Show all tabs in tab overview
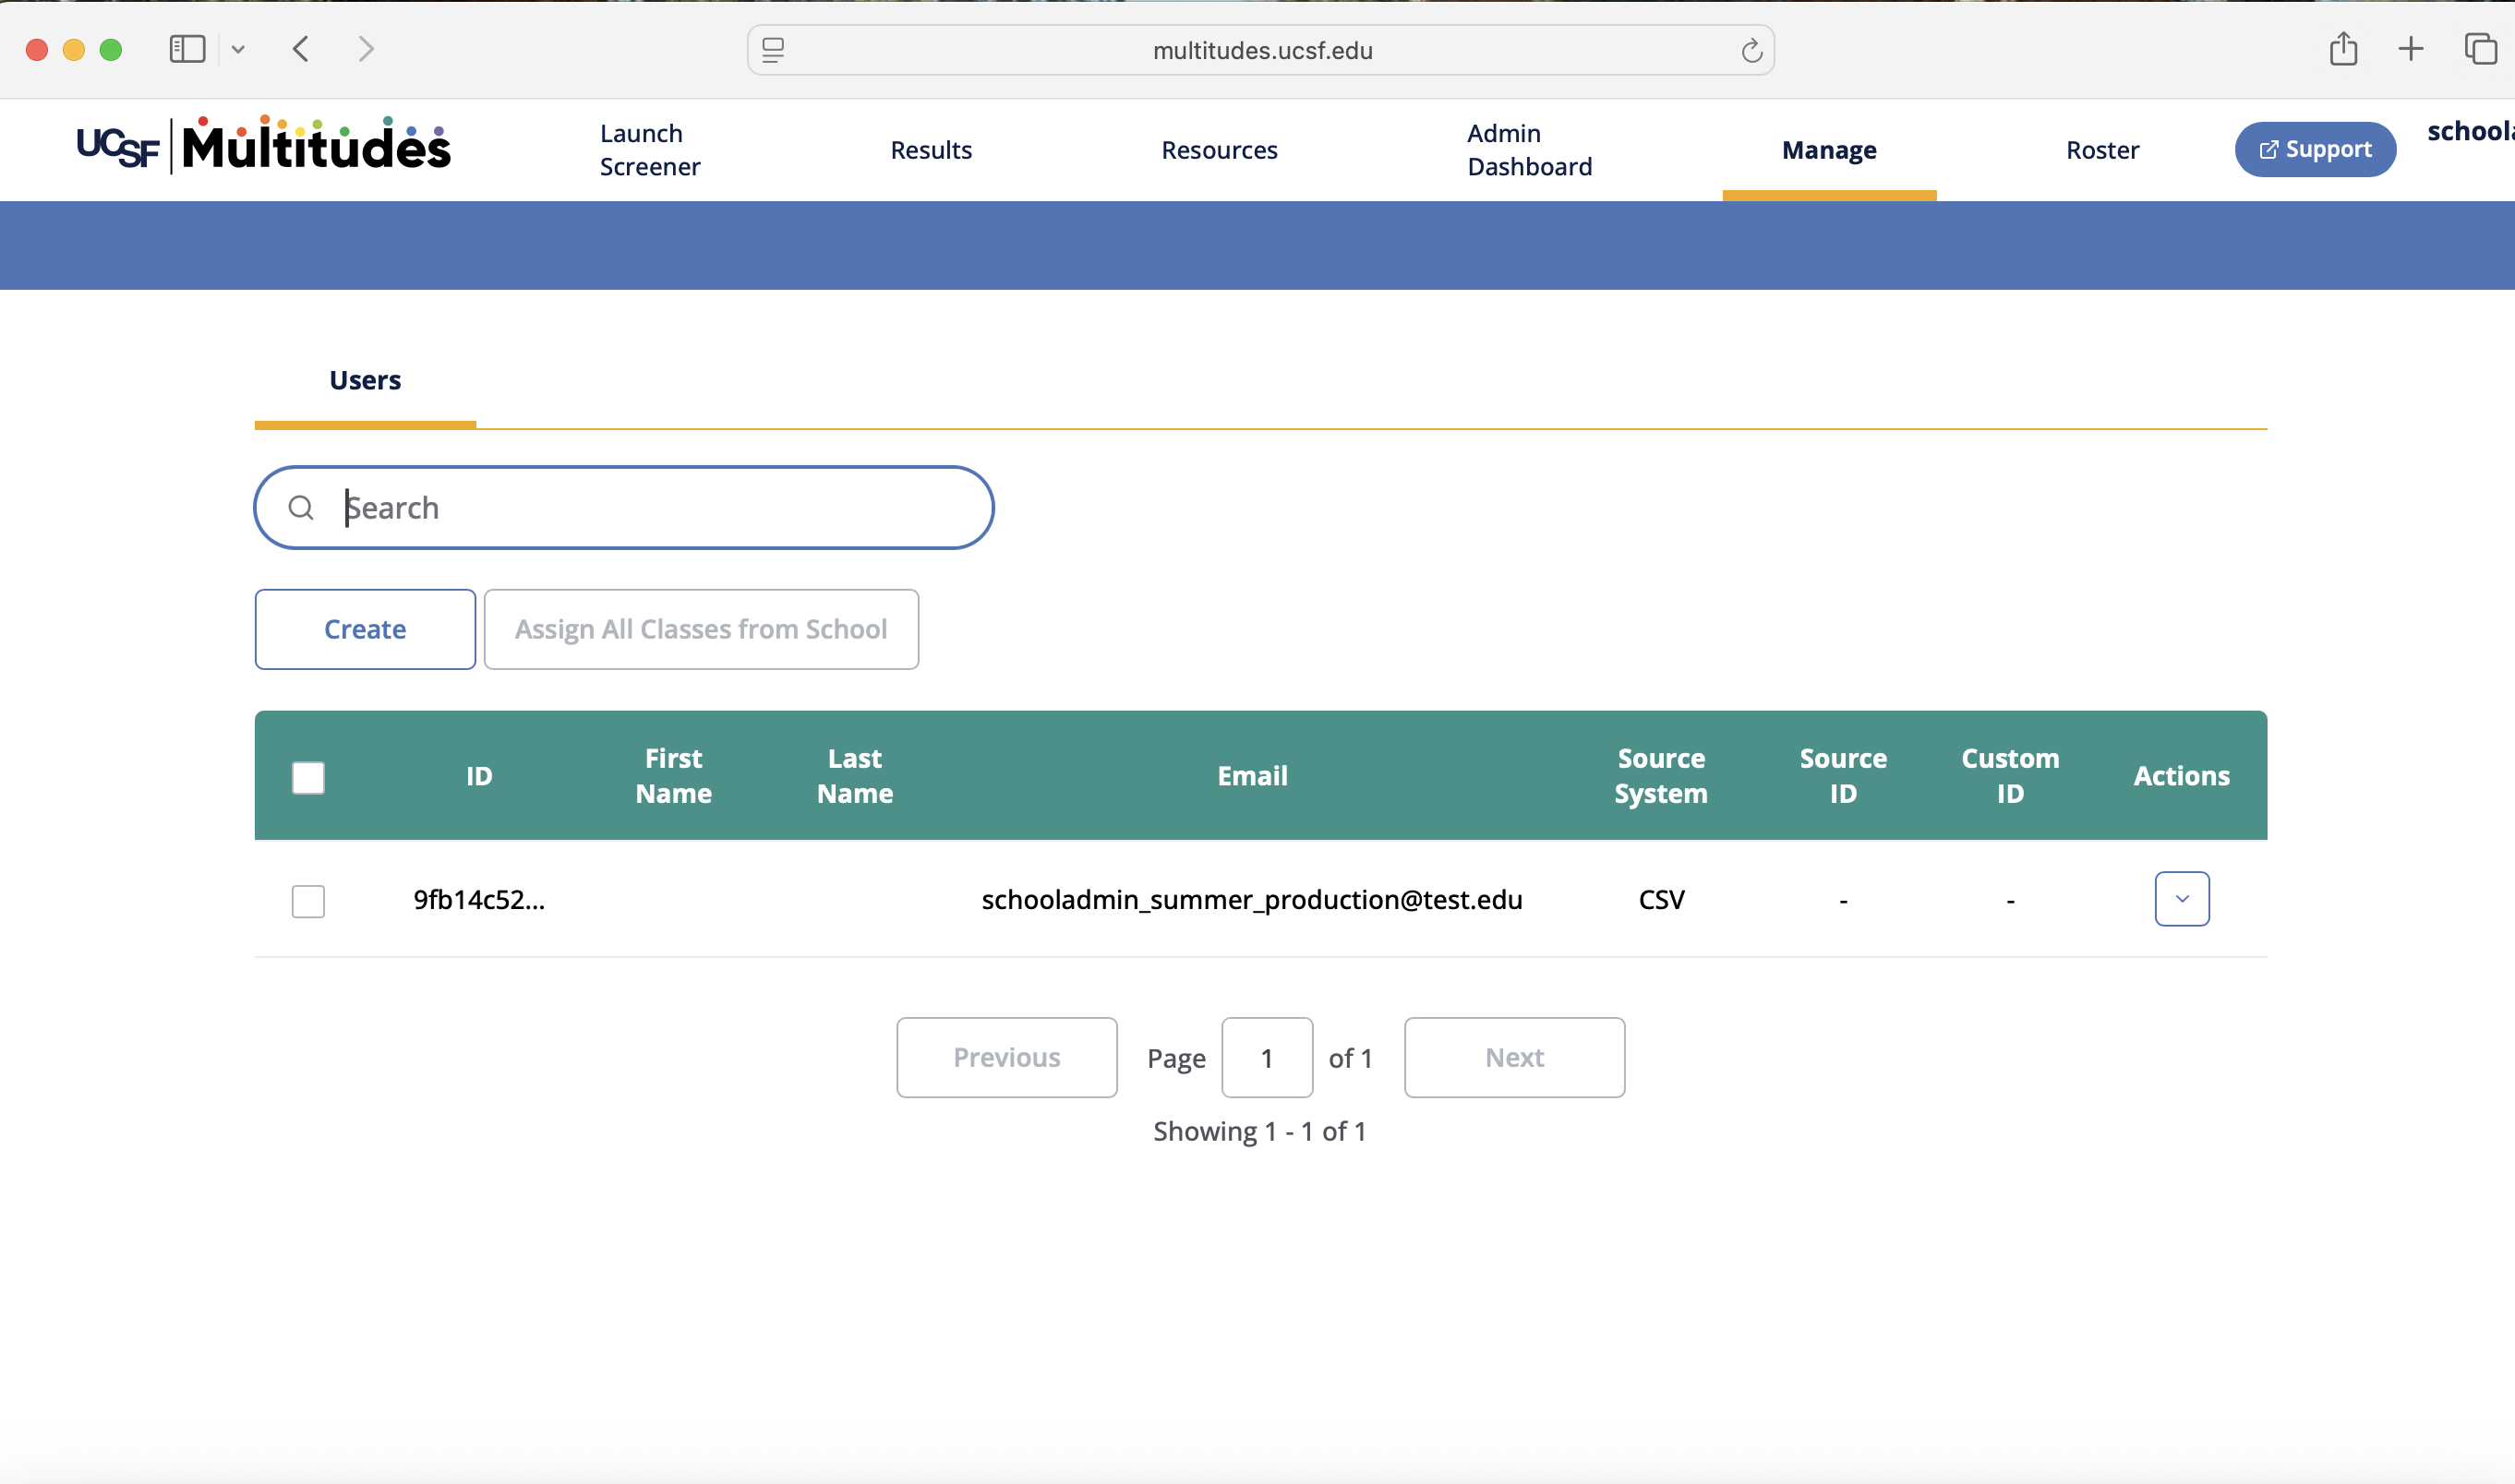The width and height of the screenshot is (2515, 1484). pos(2478,49)
